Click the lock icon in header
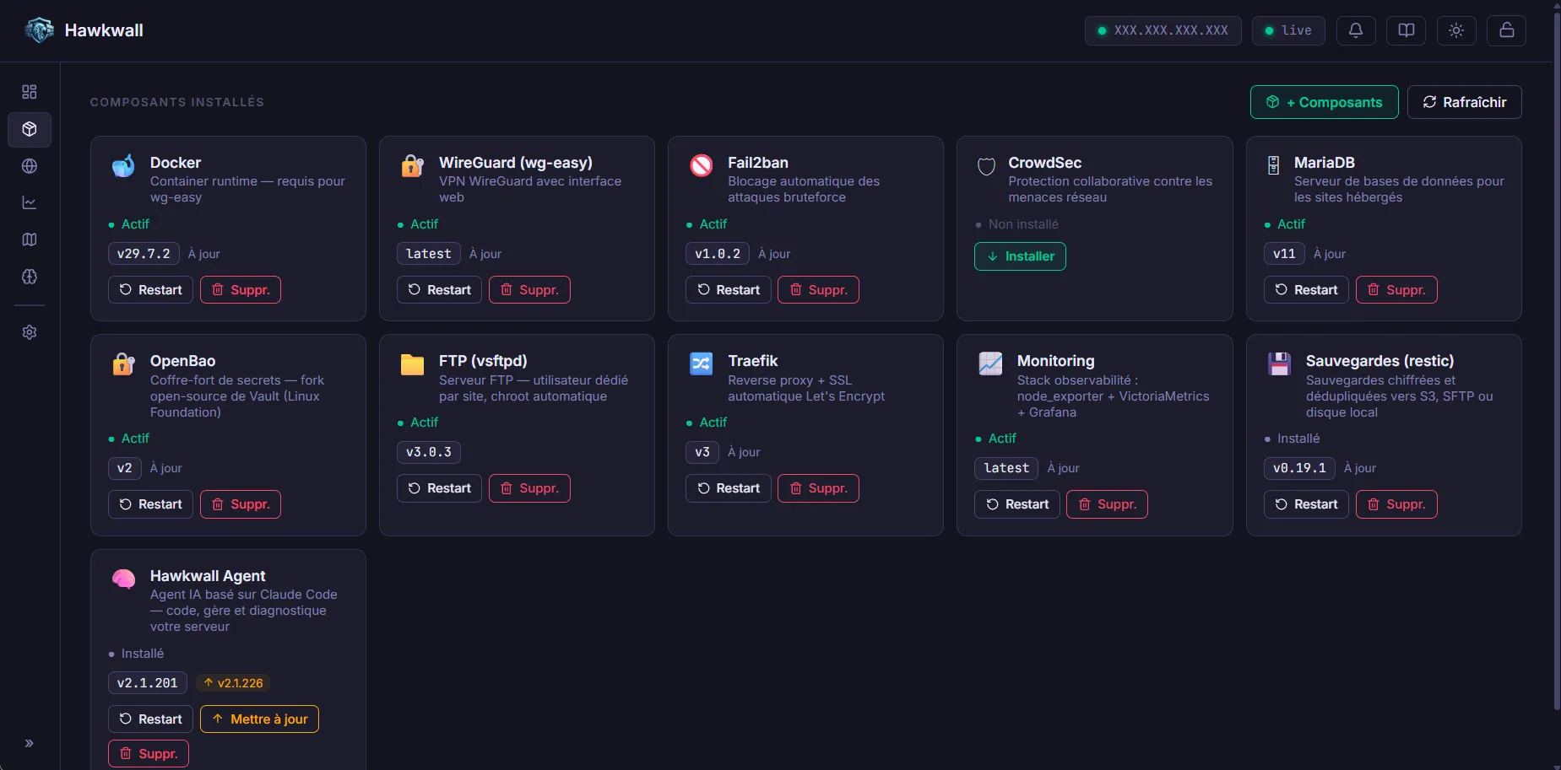This screenshot has height=770, width=1561. click(x=1507, y=30)
